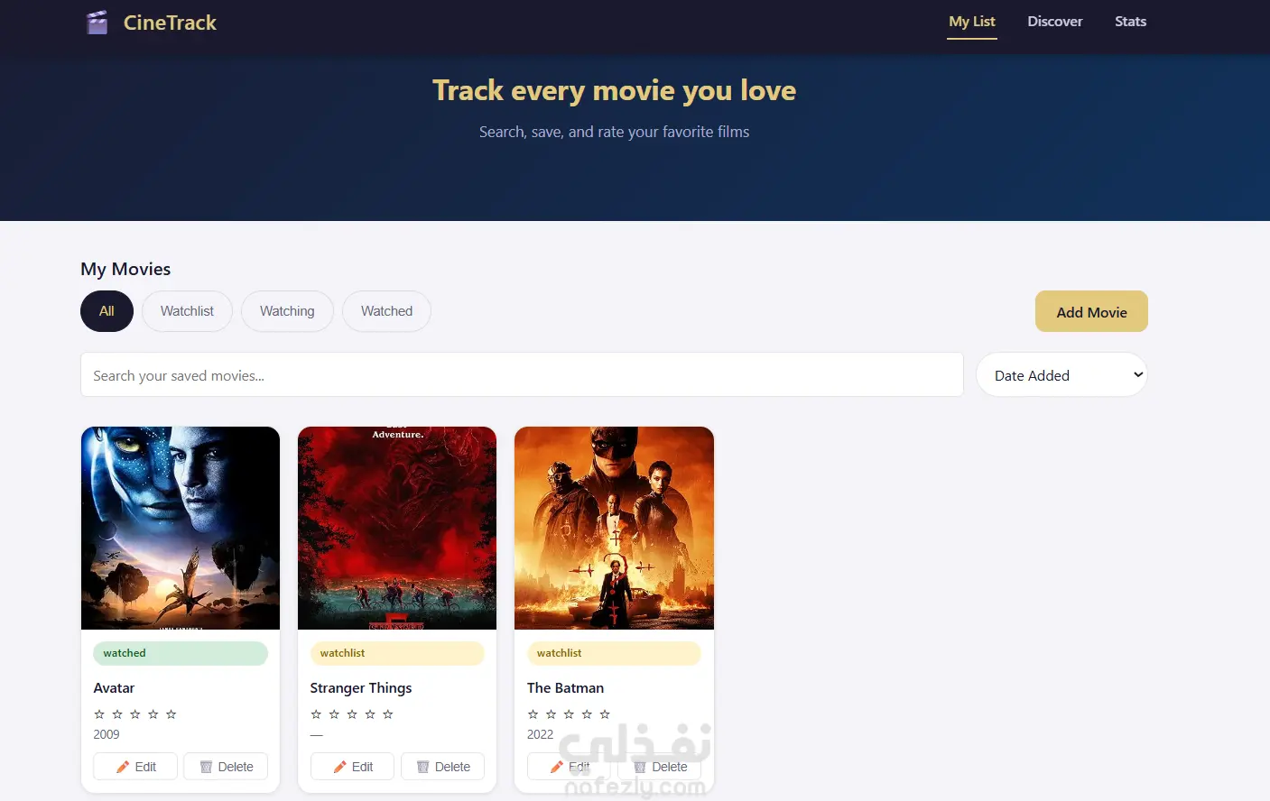The image size is (1270, 801).
Task: Select the All filter pill
Action: [x=107, y=311]
